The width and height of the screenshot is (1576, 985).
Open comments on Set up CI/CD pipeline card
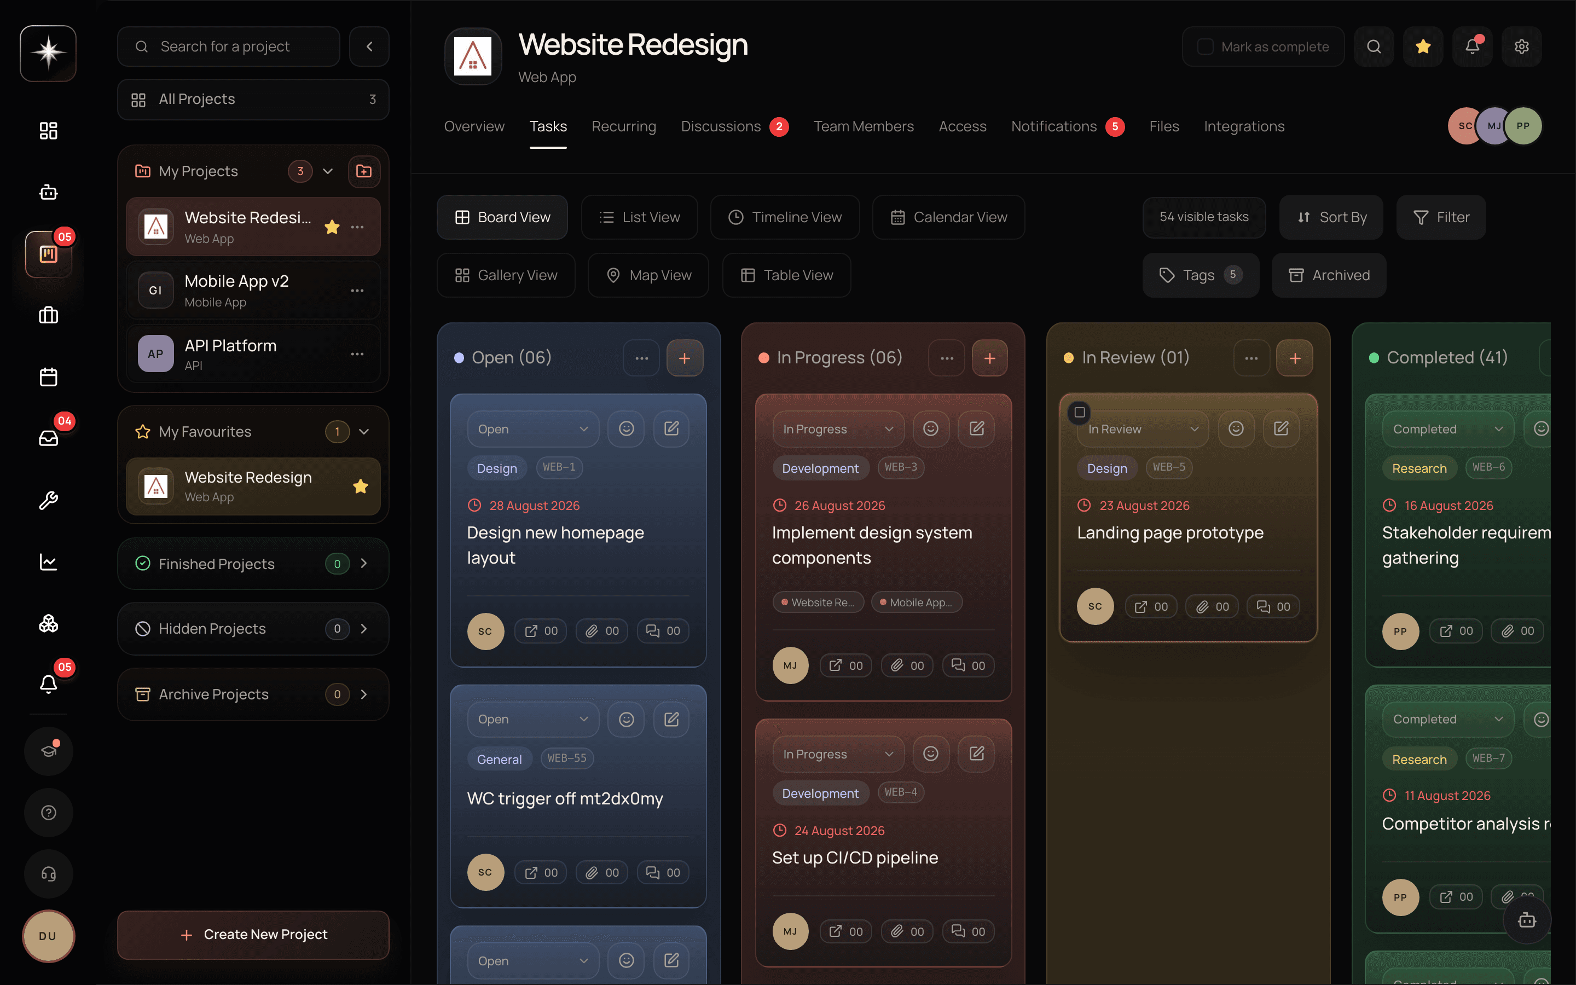click(969, 931)
